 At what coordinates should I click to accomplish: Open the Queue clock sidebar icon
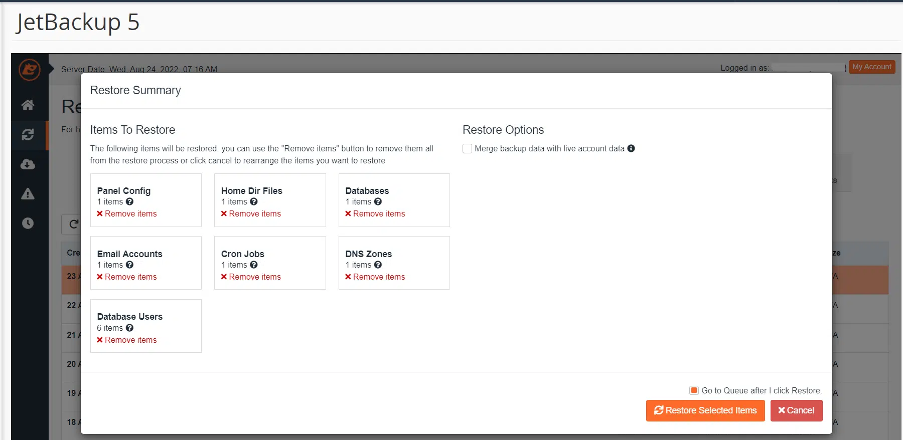[x=28, y=224]
